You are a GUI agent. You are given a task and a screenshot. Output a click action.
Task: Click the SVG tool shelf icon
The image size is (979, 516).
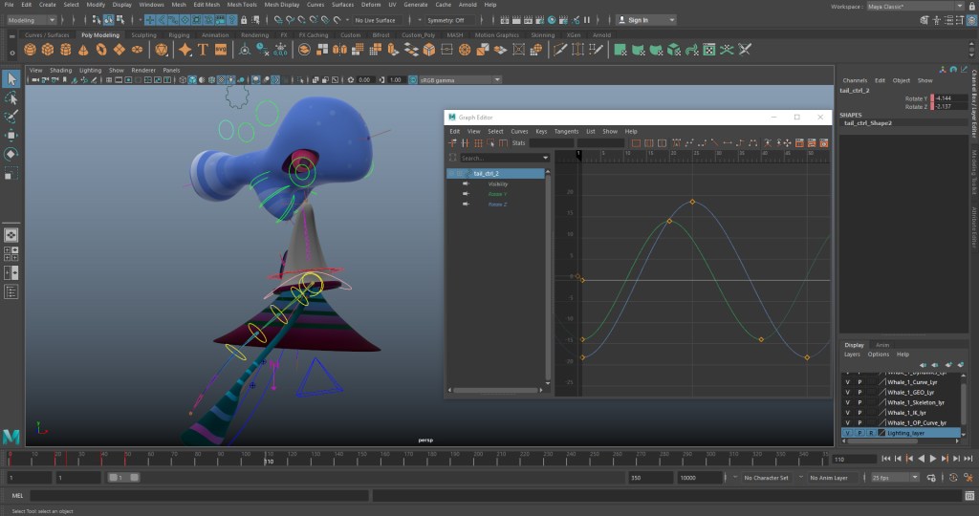(x=221, y=50)
